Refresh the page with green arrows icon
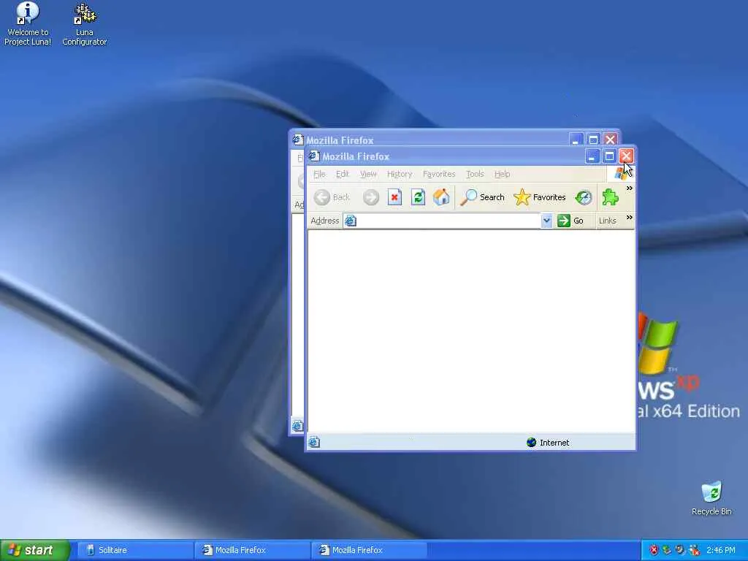The height and width of the screenshot is (561, 748). tap(418, 197)
